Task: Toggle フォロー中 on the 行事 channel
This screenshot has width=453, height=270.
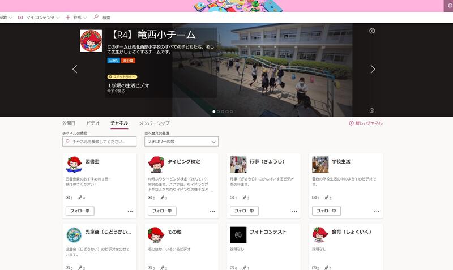Action: 244,211
